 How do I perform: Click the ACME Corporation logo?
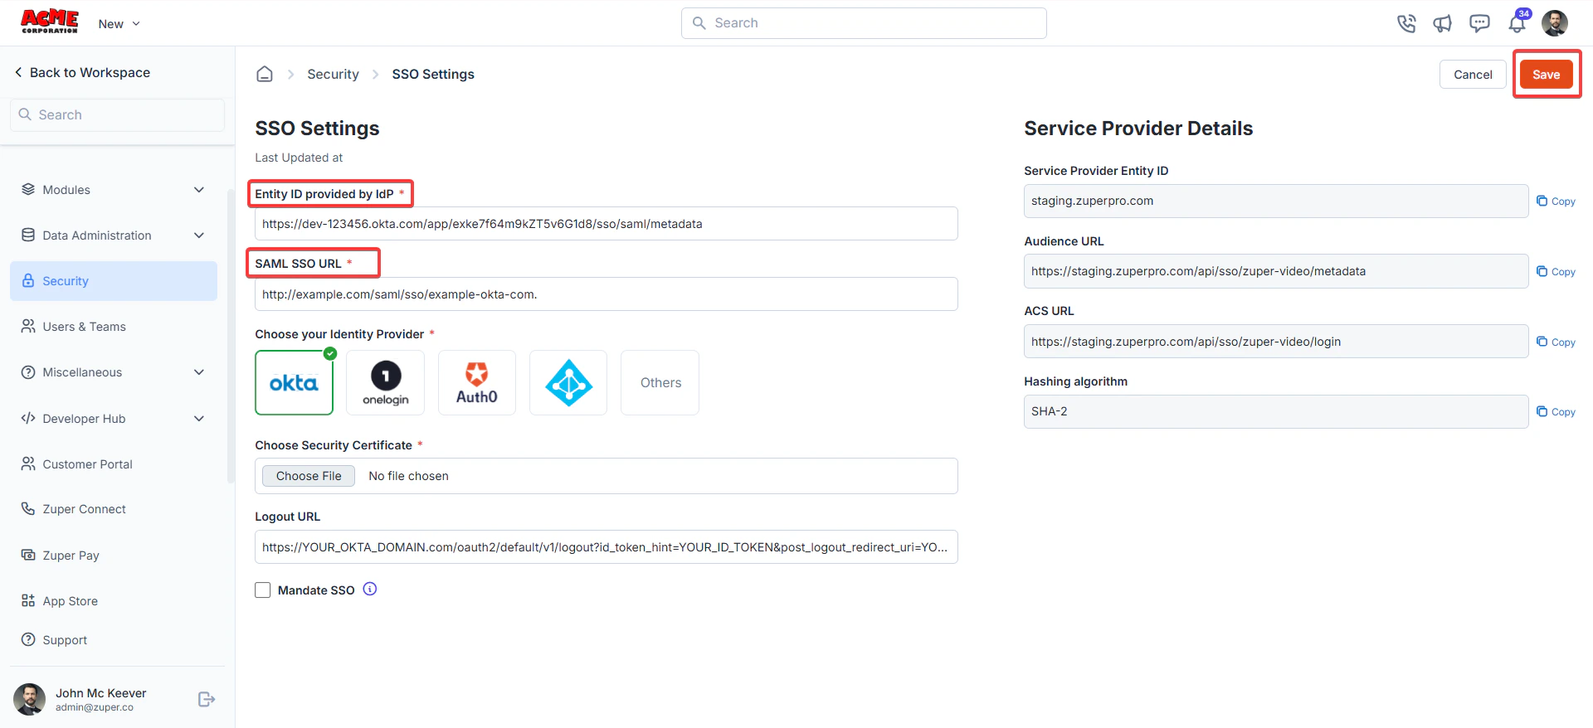50,21
